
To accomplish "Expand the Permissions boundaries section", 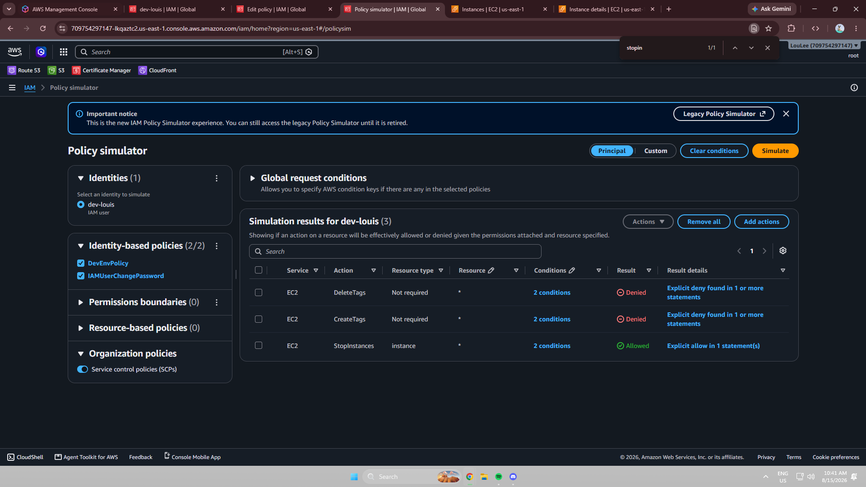I will (x=81, y=302).
